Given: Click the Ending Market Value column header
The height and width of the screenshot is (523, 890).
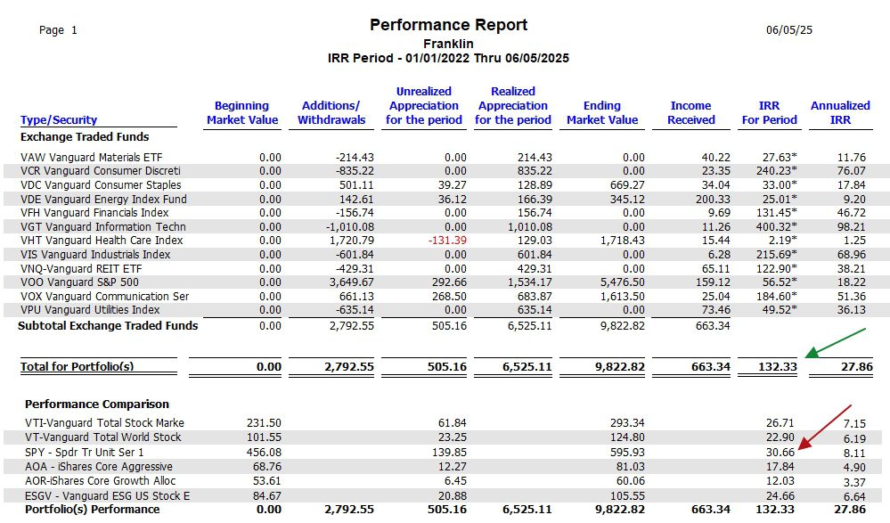Looking at the screenshot, I should pyautogui.click(x=602, y=112).
